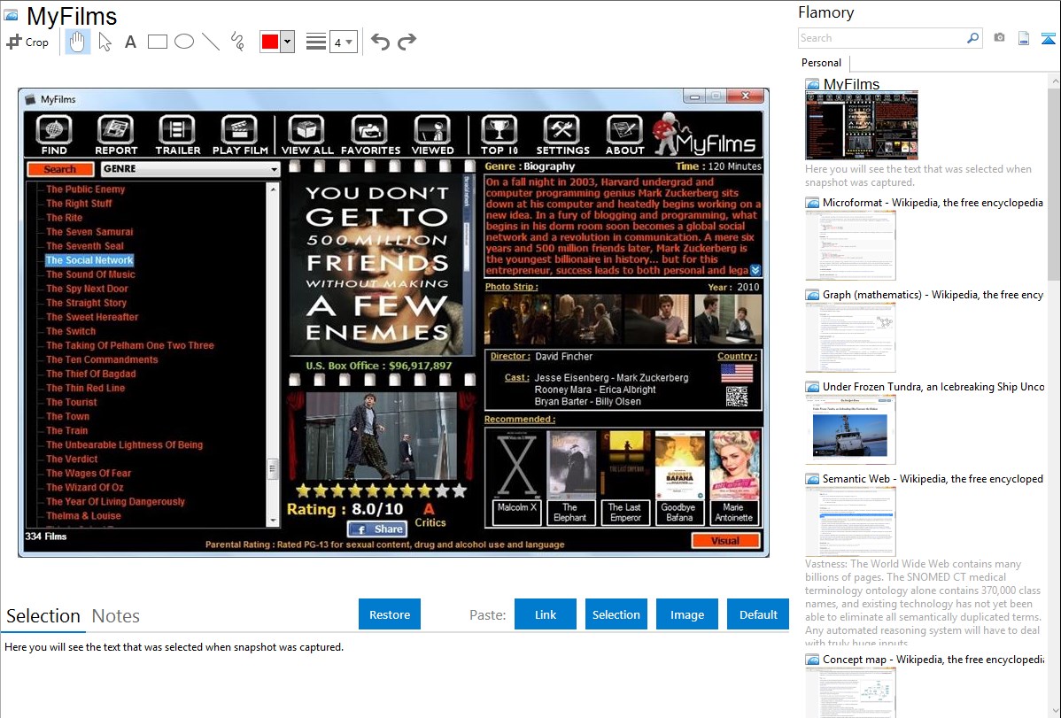Open Graph (mathematics) snapshot
Screen dimensions: 1061x718
click(x=850, y=337)
